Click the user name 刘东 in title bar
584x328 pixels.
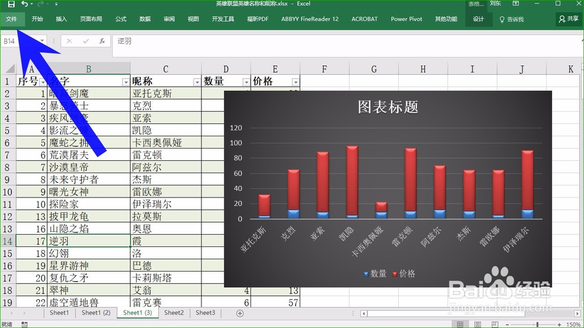(x=495, y=3)
